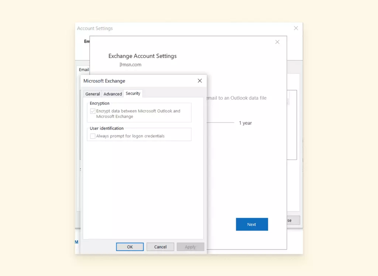Select the Email tab in Account Settings
Viewport: 378px width, 276px height.
[x=84, y=70]
